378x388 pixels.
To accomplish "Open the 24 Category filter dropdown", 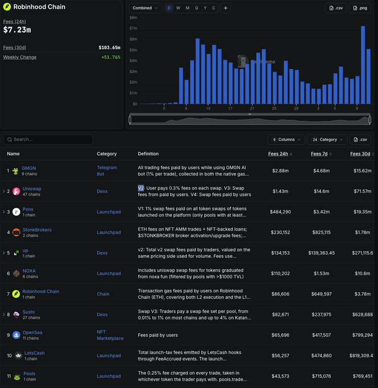I will coord(327,140).
